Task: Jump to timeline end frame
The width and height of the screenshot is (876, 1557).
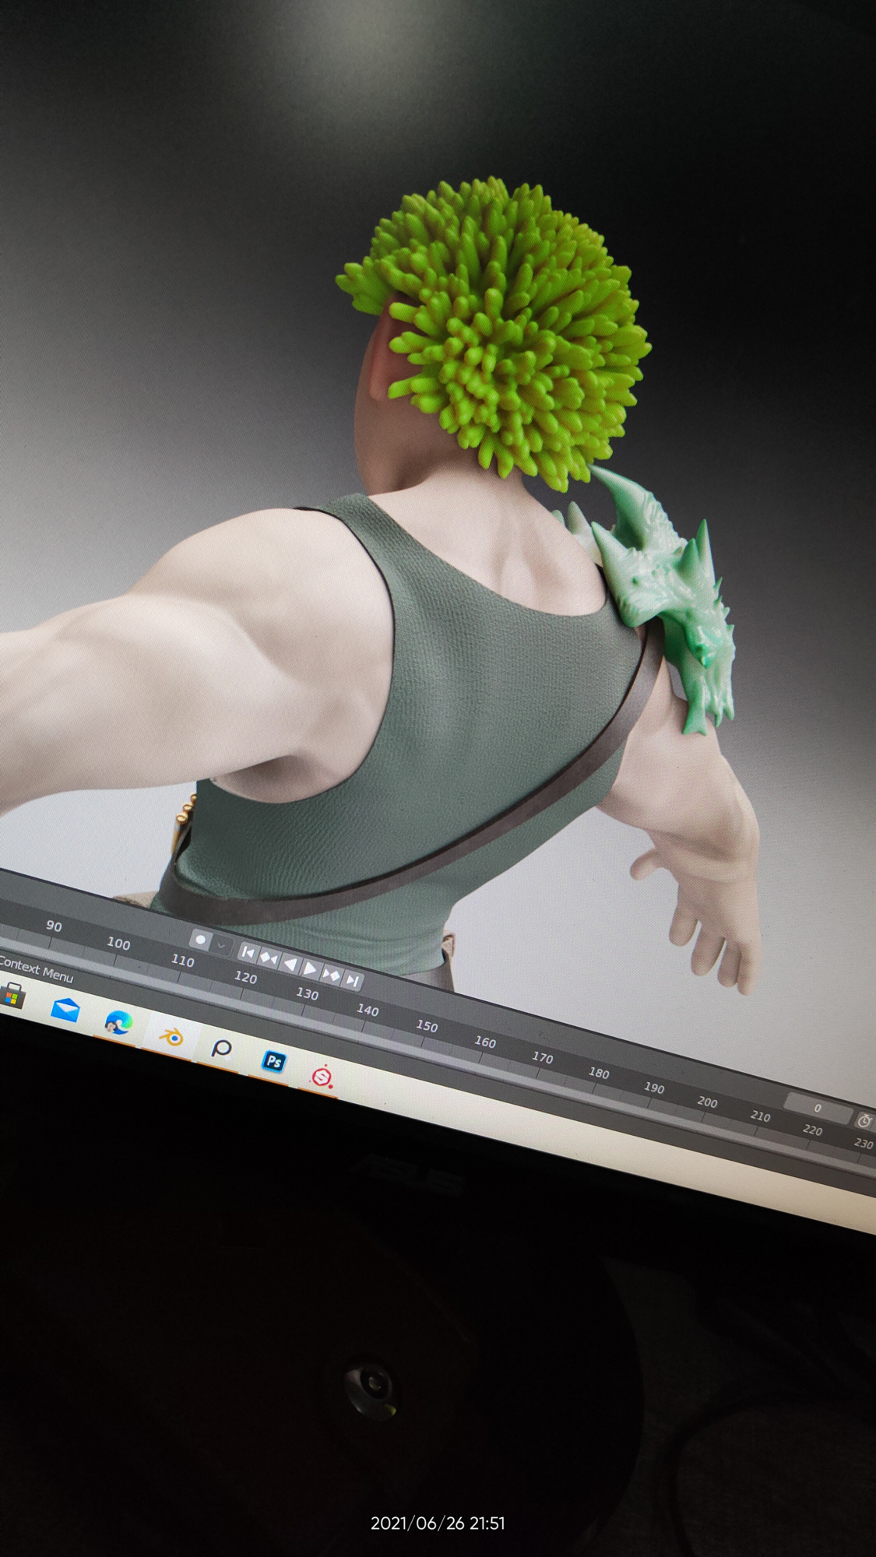Action: click(352, 980)
